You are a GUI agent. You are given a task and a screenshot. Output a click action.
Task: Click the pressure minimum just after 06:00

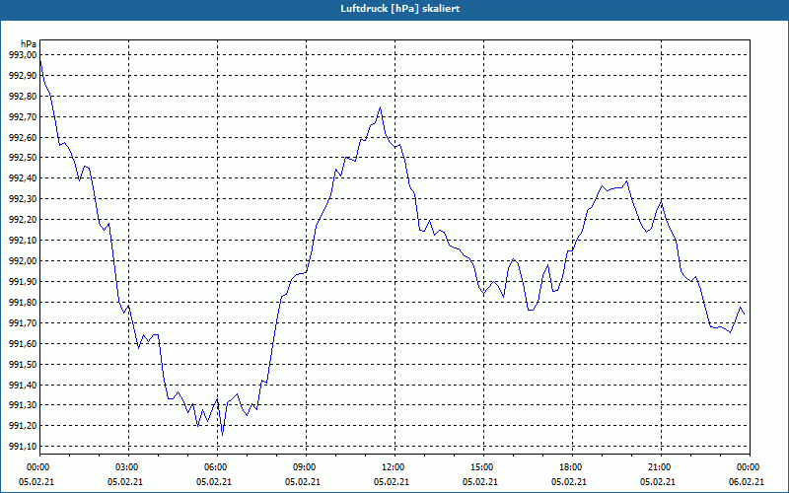point(223,435)
